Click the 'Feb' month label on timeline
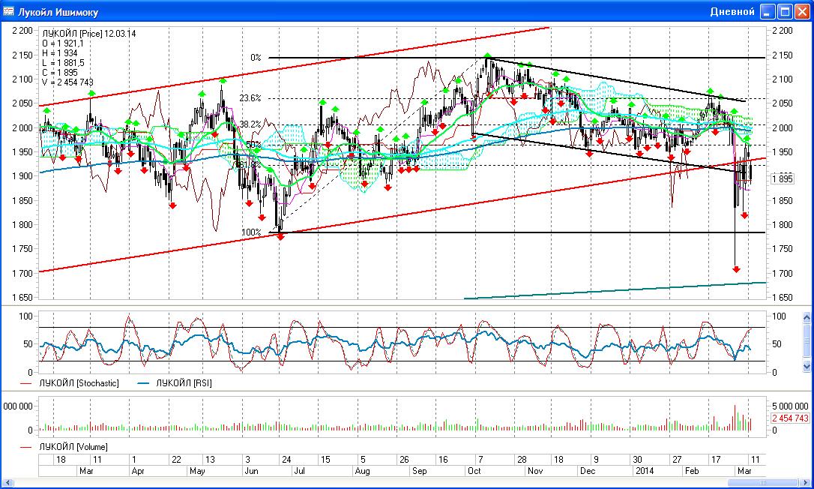This screenshot has width=814, height=489. [692, 471]
